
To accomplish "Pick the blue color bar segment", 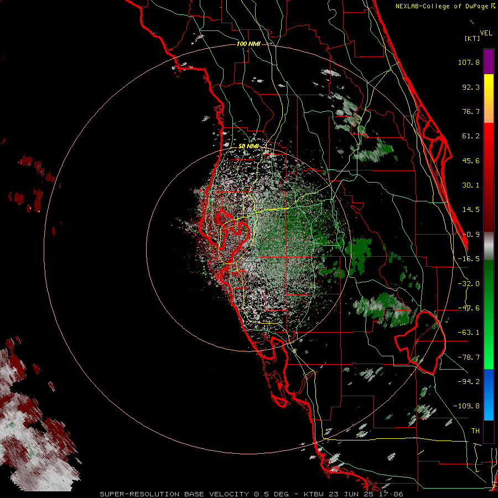I will point(489,395).
